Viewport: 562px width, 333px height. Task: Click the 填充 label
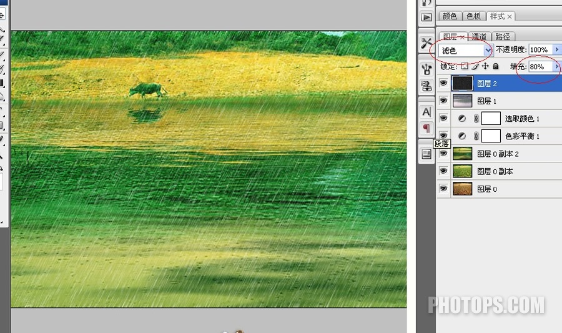518,66
